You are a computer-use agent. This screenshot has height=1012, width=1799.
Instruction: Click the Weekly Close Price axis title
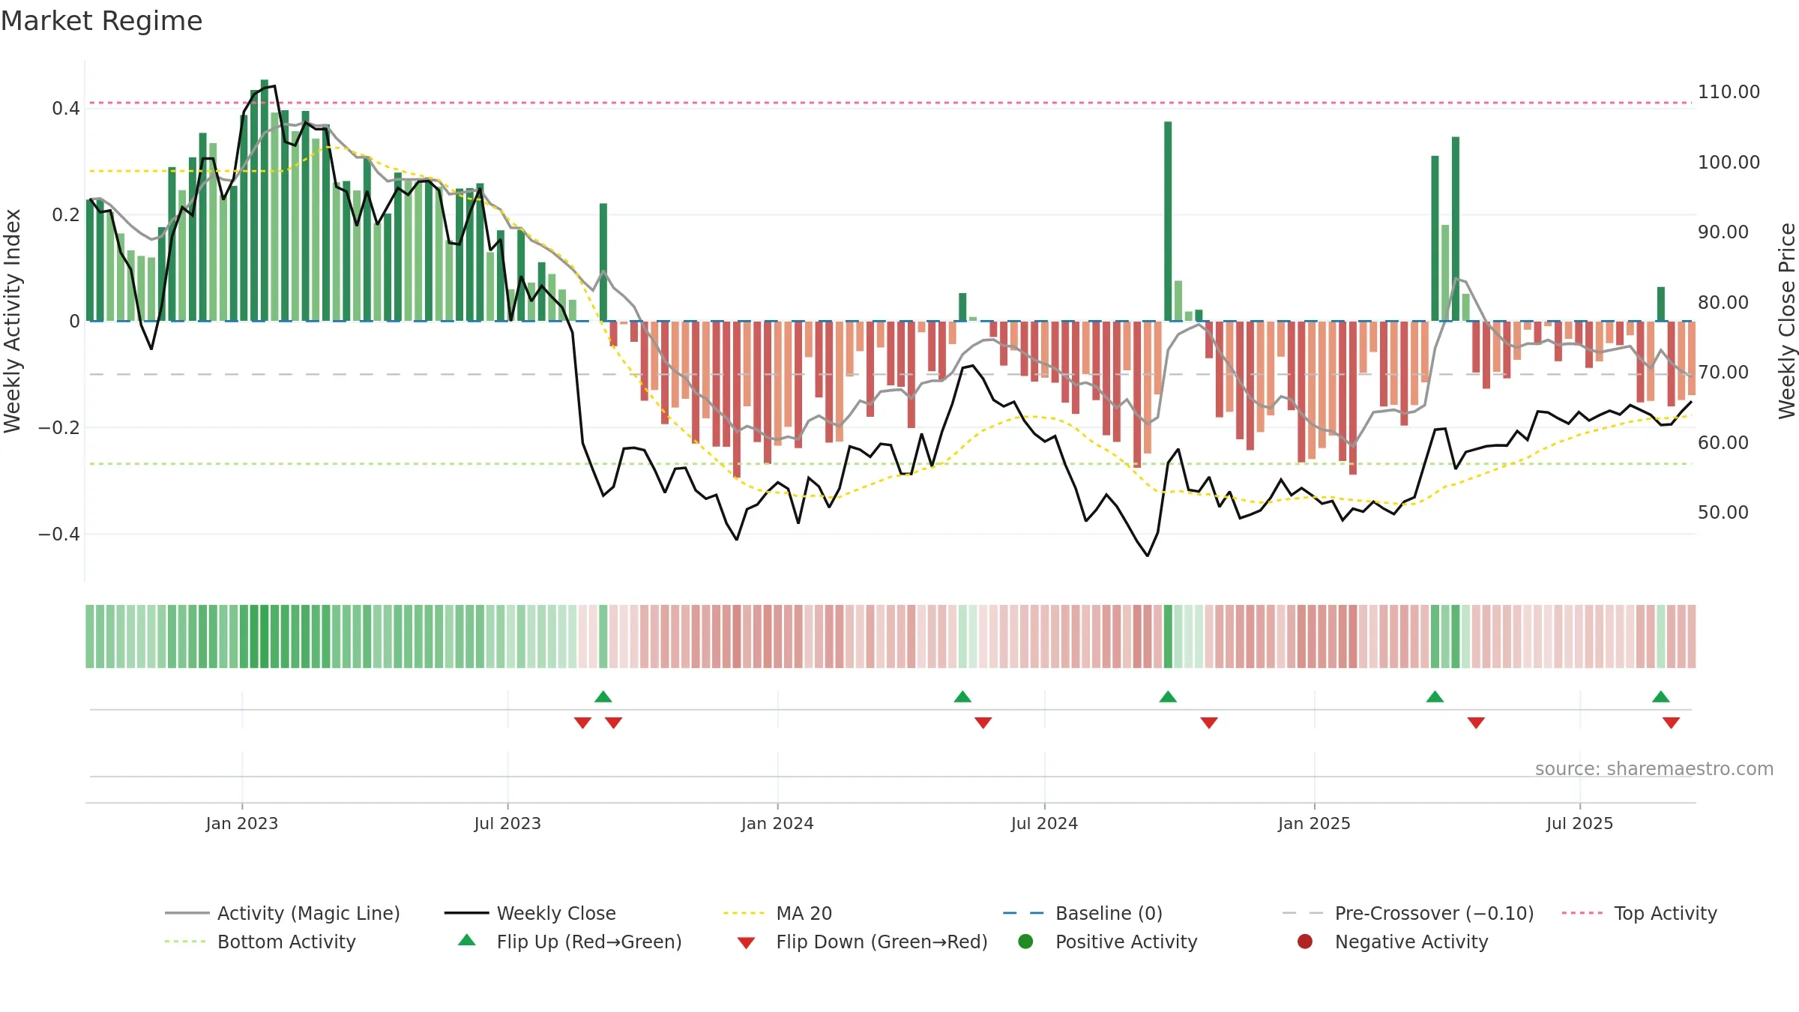click(1787, 321)
